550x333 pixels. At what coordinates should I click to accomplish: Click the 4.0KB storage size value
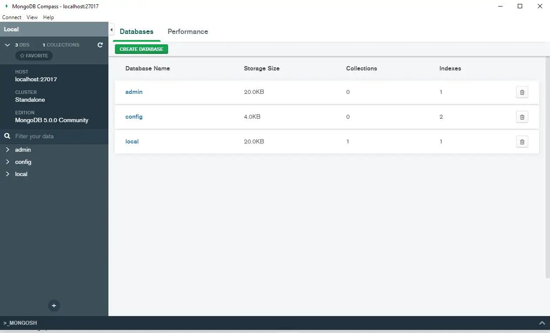(x=252, y=117)
